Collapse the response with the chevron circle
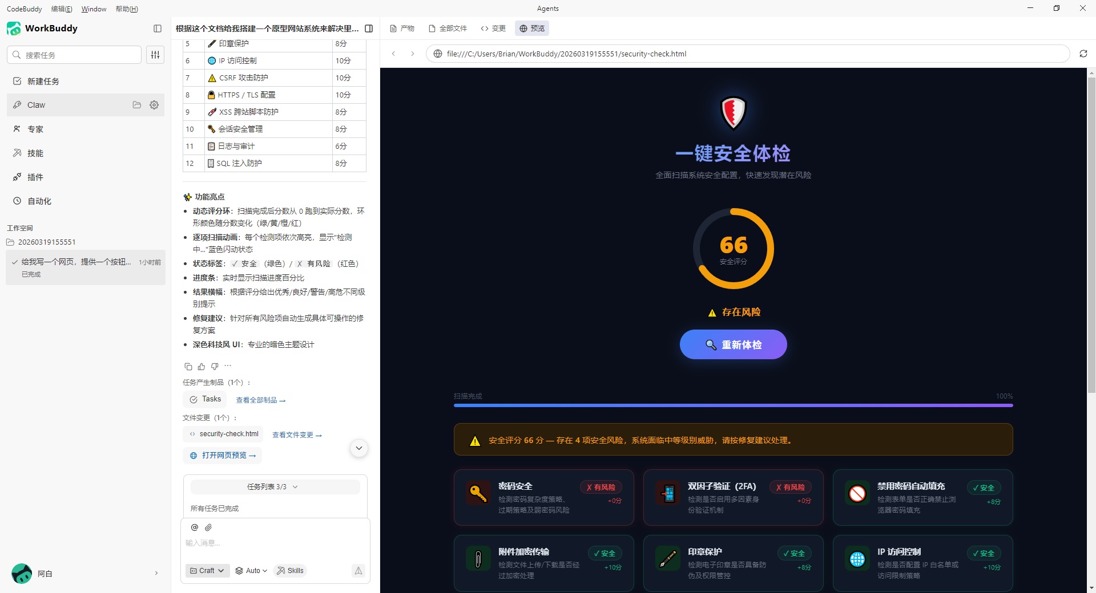The image size is (1096, 593). pos(359,448)
